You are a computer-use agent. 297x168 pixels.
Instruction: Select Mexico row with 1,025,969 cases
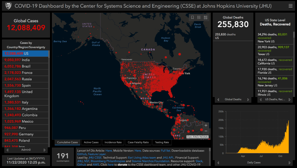(x=25, y=122)
